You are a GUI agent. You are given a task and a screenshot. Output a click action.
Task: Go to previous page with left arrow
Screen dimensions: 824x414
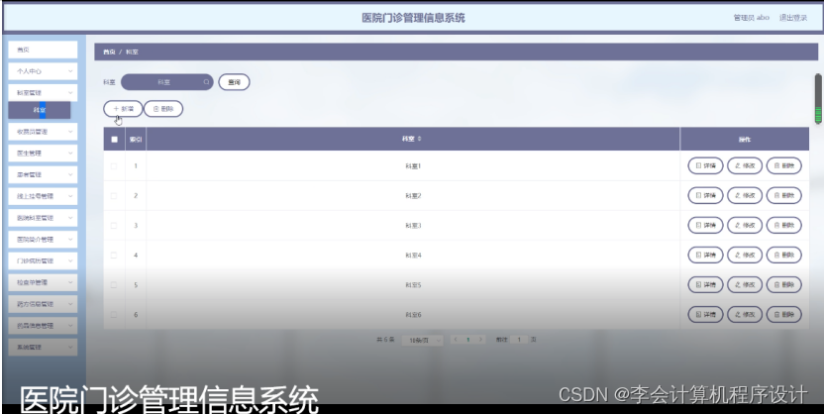pos(456,340)
